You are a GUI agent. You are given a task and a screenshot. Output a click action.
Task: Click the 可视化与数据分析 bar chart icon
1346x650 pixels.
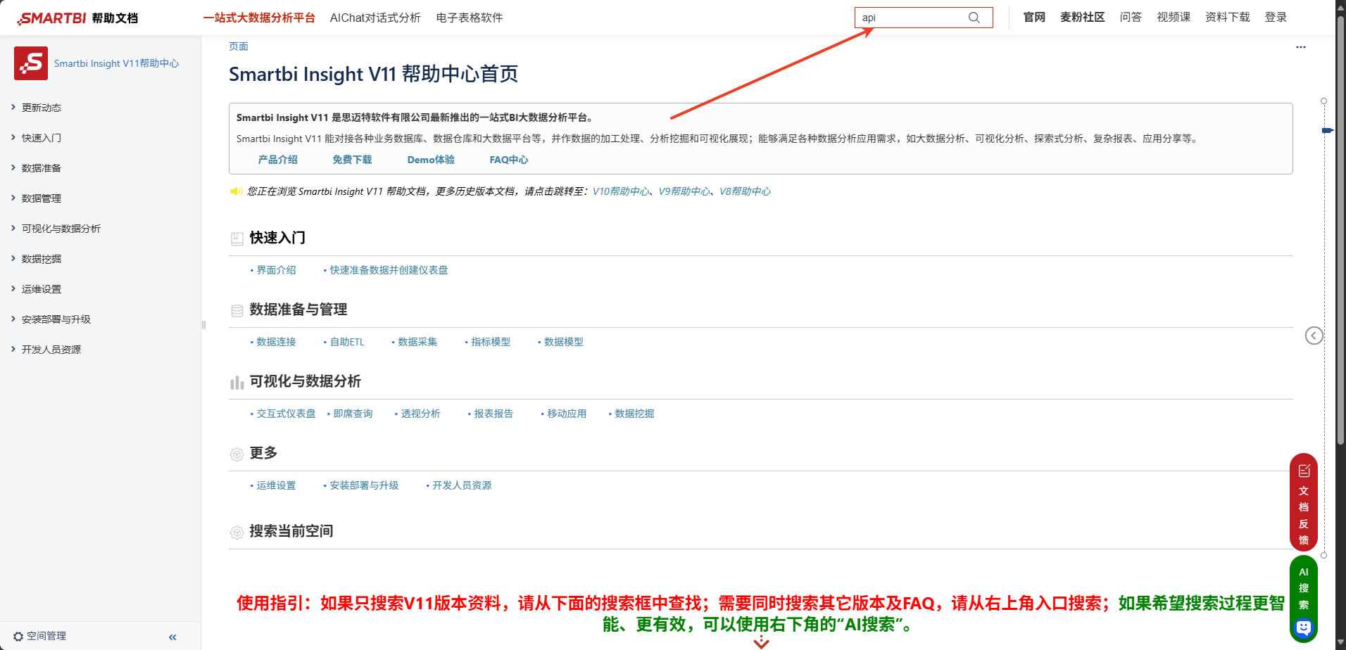point(237,383)
